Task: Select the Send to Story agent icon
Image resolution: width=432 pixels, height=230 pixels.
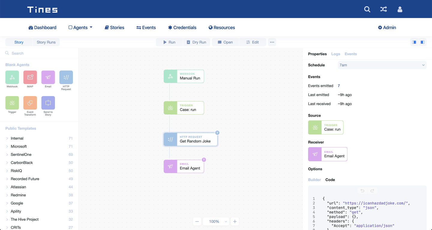Action: tap(48, 103)
